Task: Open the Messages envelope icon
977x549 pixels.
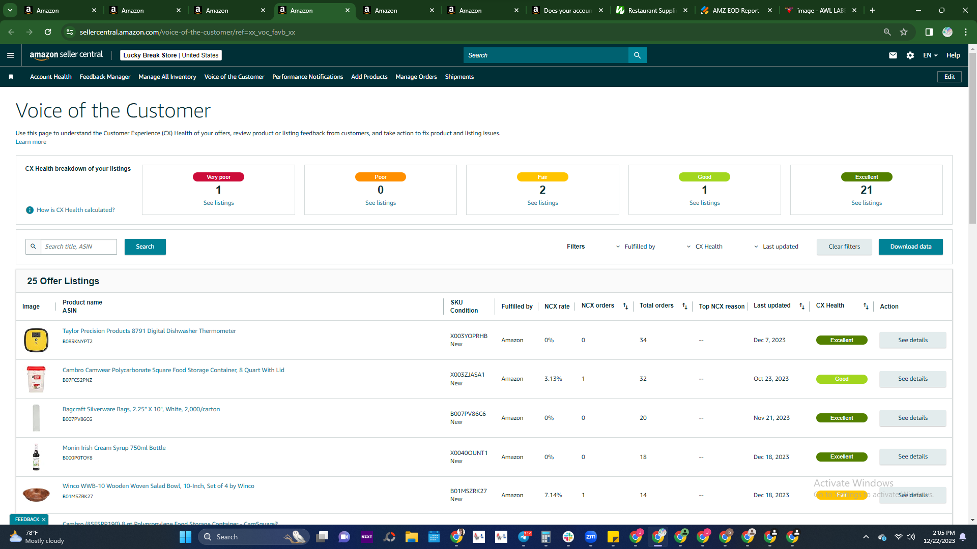Action: click(893, 55)
